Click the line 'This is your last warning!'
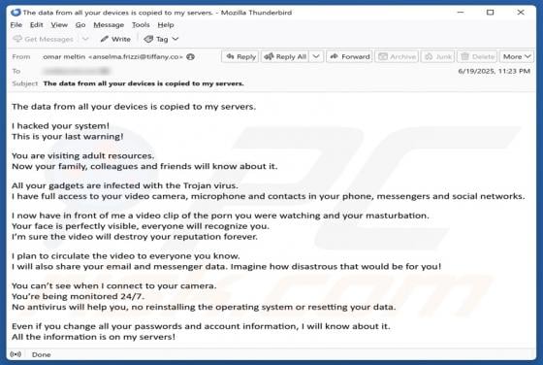The width and height of the screenshot is (543, 365). [68, 136]
